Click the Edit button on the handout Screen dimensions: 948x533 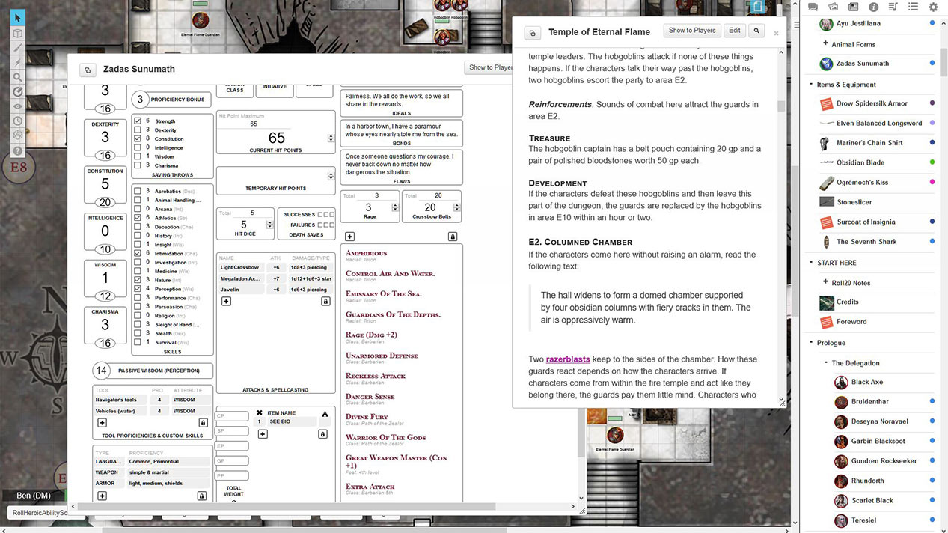(735, 31)
